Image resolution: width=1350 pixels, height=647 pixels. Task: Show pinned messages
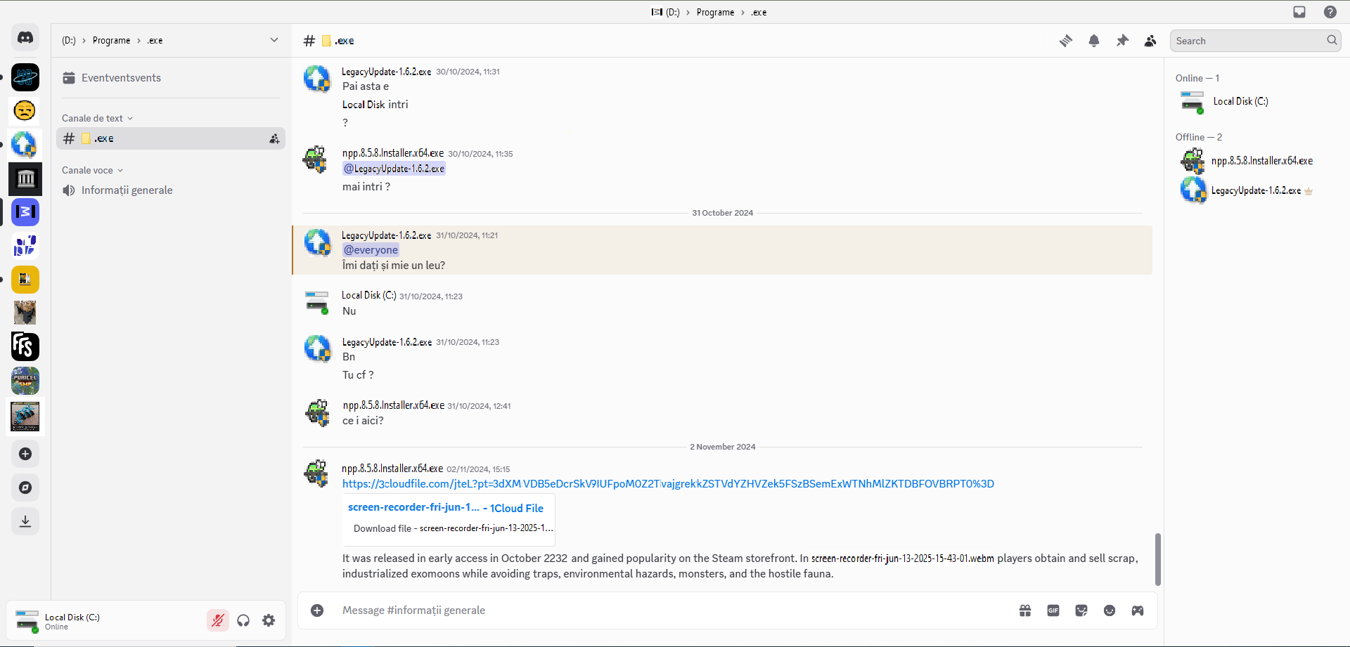tap(1122, 41)
